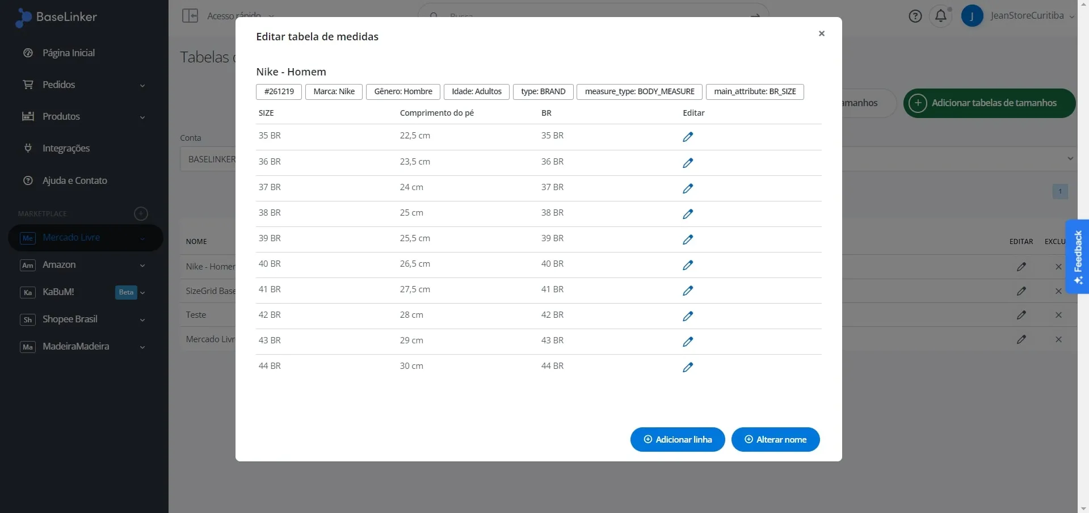Screen dimensions: 1089x513
Task: Delete the Nike - Homem table
Action: tap(1058, 267)
